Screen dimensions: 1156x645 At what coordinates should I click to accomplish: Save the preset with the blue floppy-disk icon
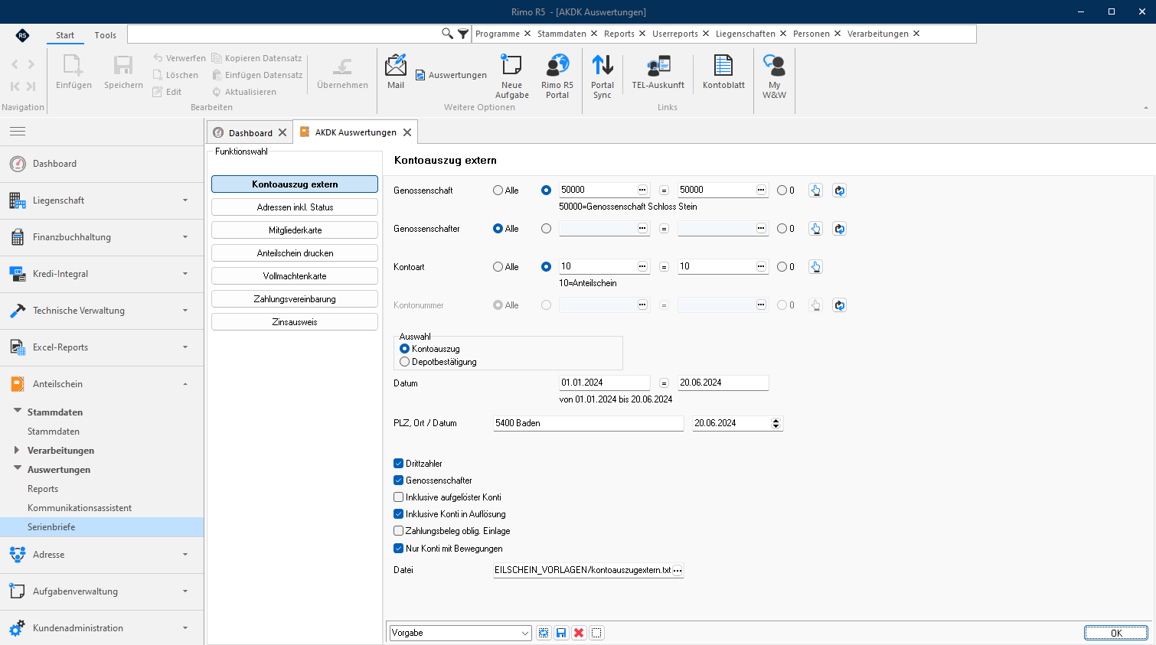pyautogui.click(x=561, y=633)
